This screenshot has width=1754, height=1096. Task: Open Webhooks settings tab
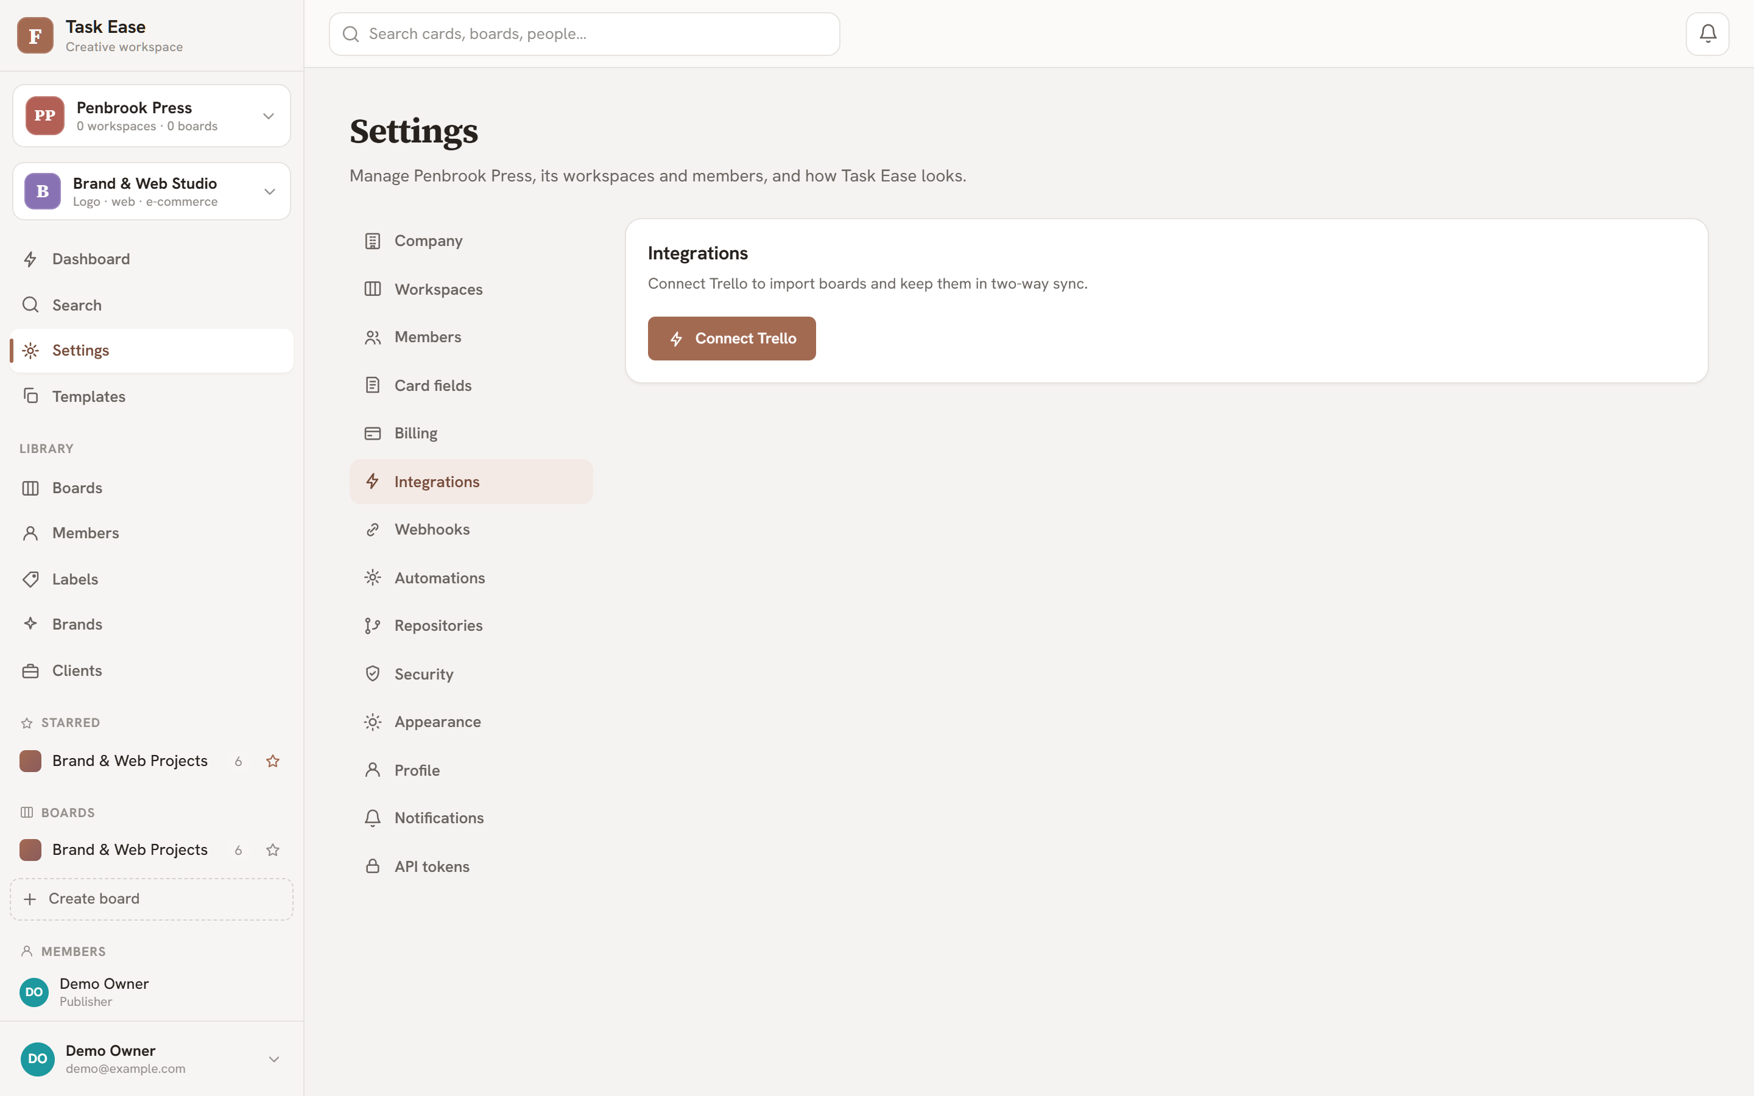(x=471, y=530)
